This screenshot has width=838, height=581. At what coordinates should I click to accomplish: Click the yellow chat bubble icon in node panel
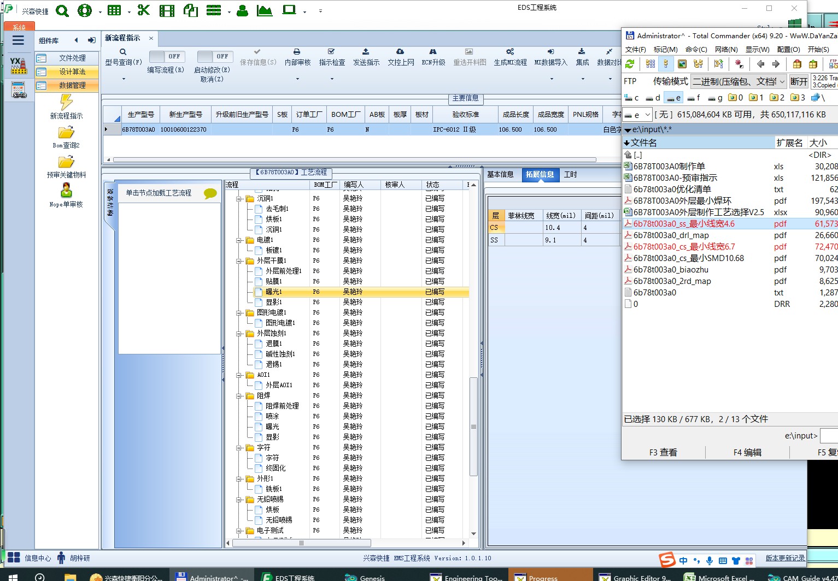pos(210,193)
